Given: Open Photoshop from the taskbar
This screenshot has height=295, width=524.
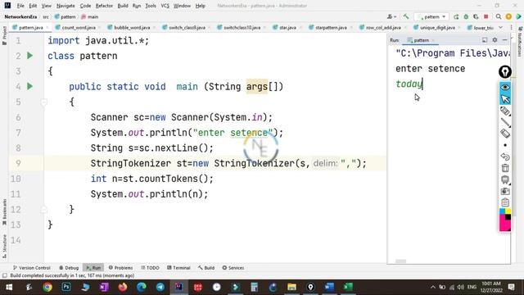Looking at the screenshot, I should pos(66,287).
